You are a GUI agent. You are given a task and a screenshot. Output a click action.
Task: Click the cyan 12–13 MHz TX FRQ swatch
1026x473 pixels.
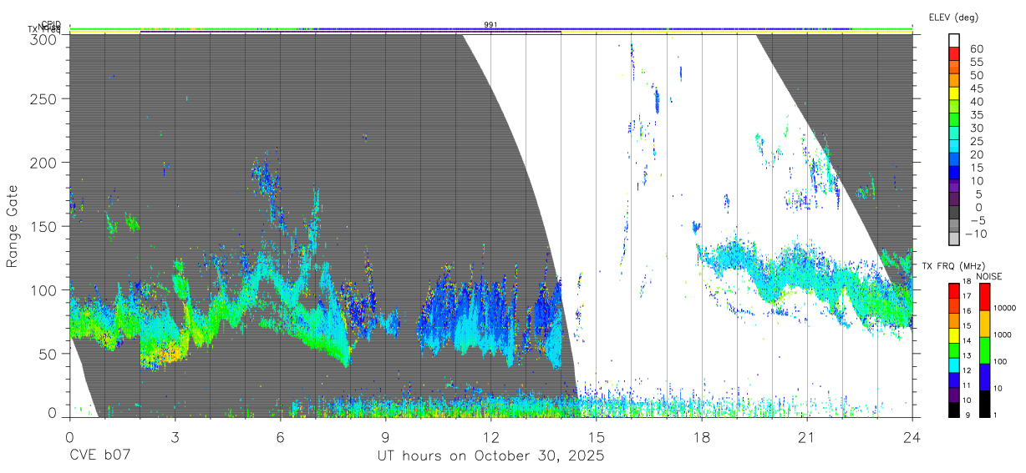(955, 365)
